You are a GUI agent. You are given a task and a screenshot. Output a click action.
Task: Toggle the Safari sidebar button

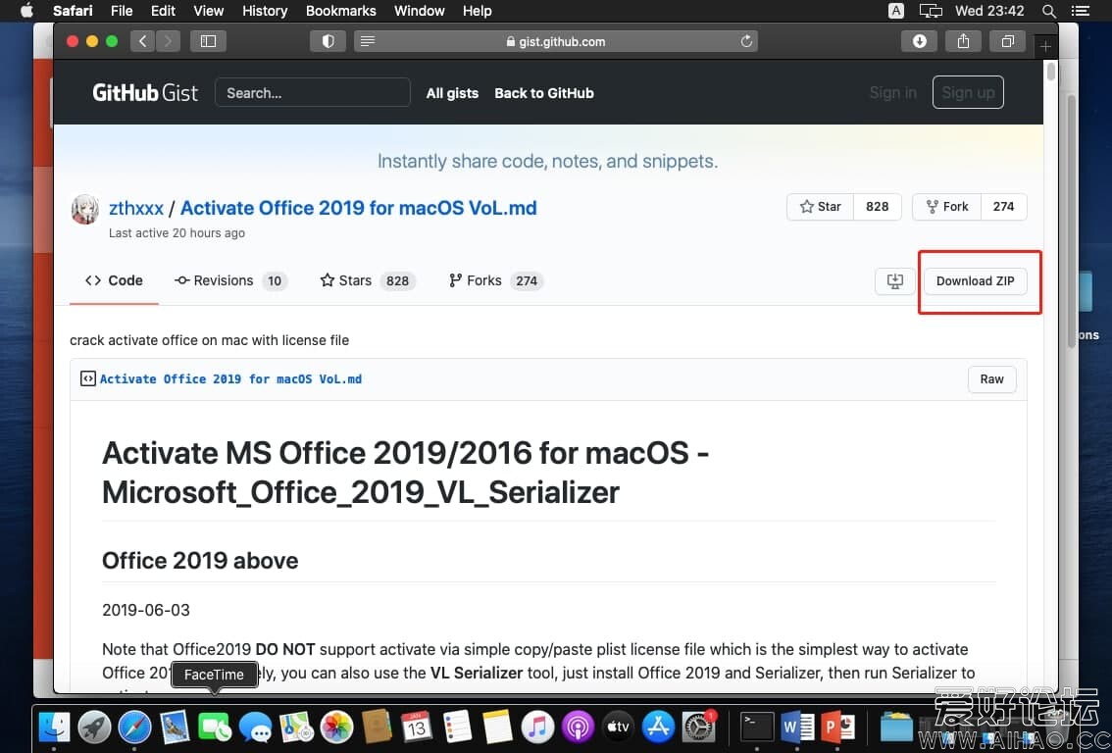click(208, 41)
